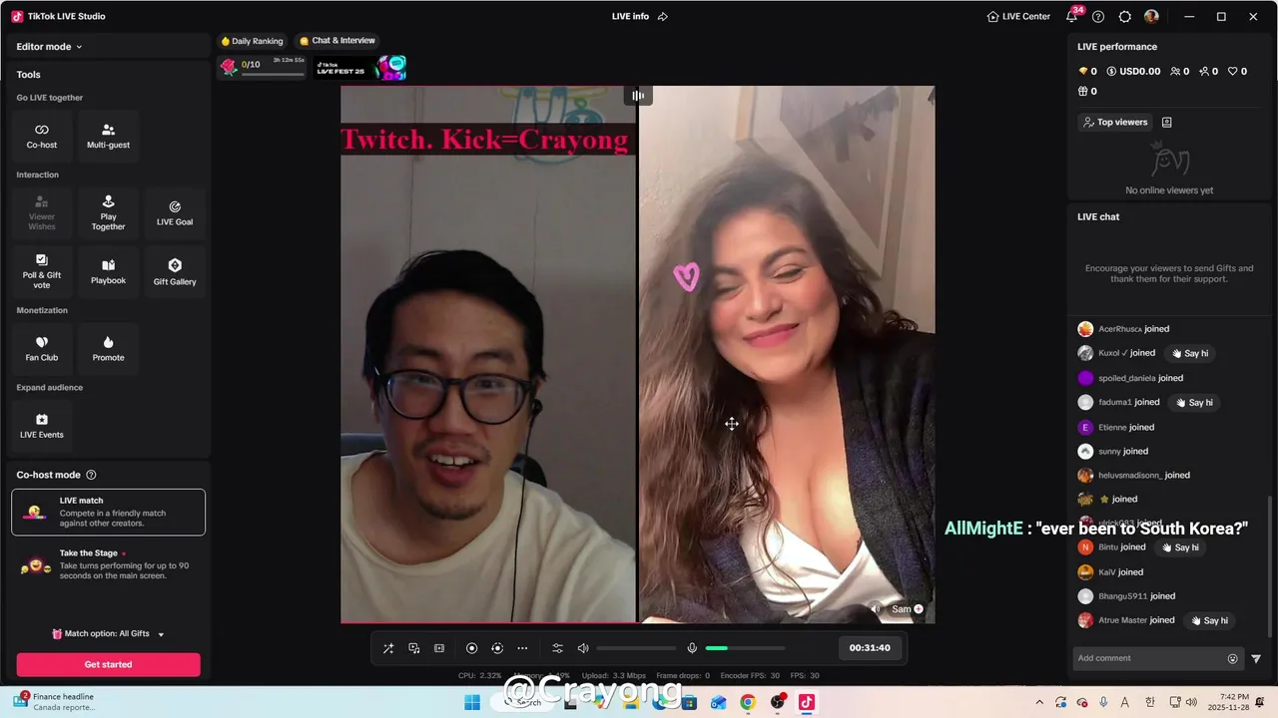
Task: Click the Promote flame icon
Action: pyautogui.click(x=108, y=342)
